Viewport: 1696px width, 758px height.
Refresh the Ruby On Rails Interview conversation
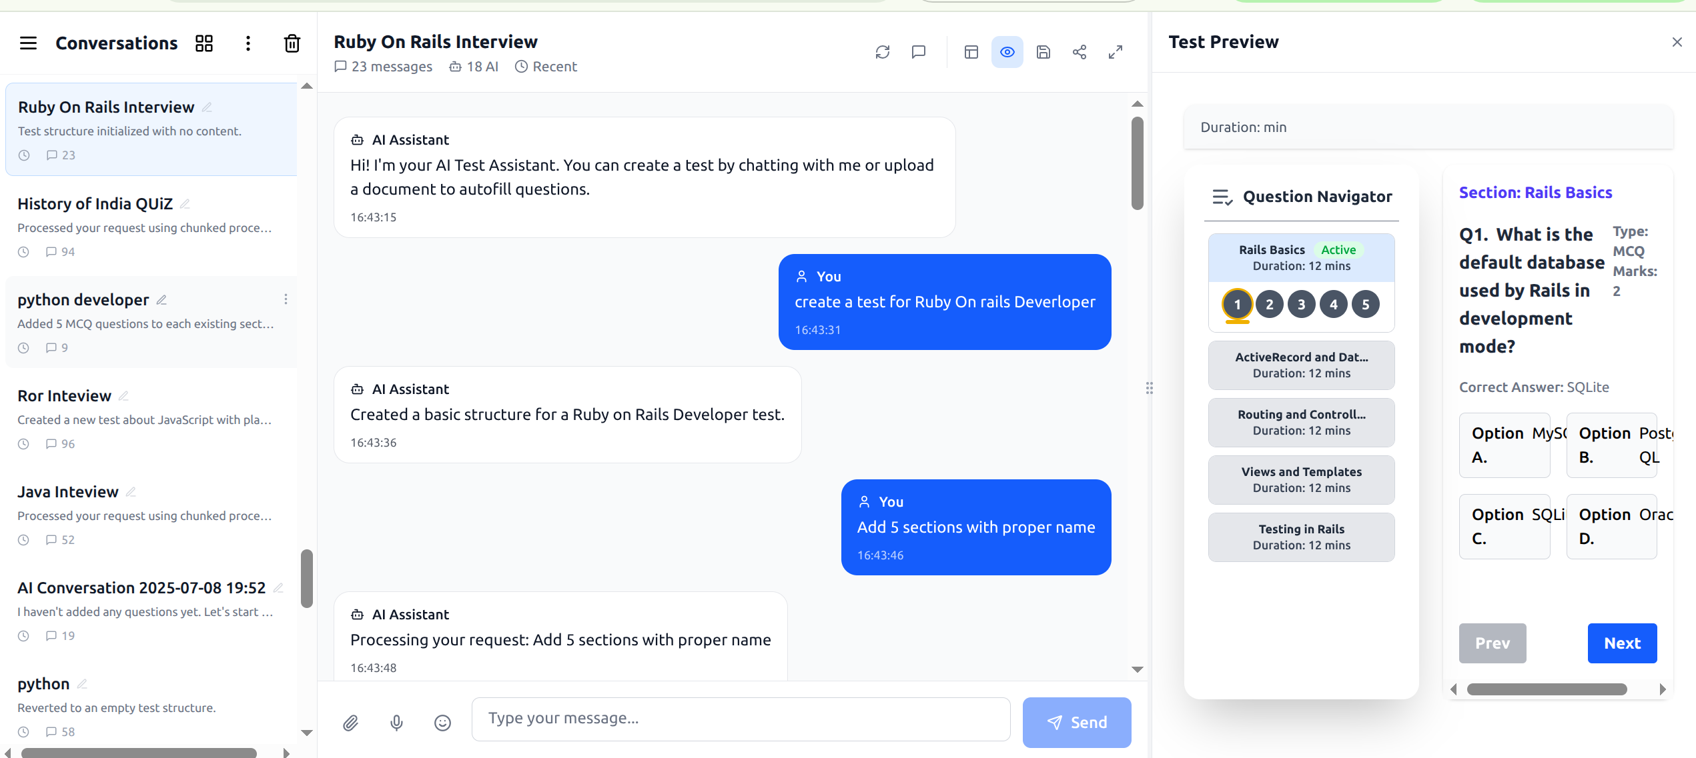pyautogui.click(x=883, y=52)
